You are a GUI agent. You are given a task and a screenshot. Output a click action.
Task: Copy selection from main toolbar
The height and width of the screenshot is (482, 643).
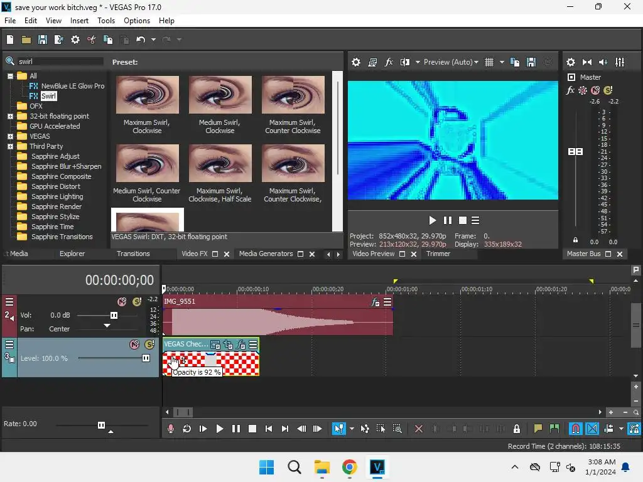(108, 40)
